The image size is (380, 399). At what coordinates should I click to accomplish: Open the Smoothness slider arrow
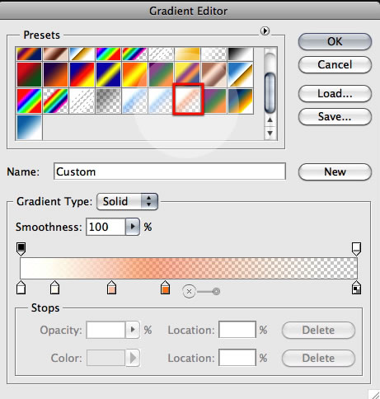[x=133, y=227]
